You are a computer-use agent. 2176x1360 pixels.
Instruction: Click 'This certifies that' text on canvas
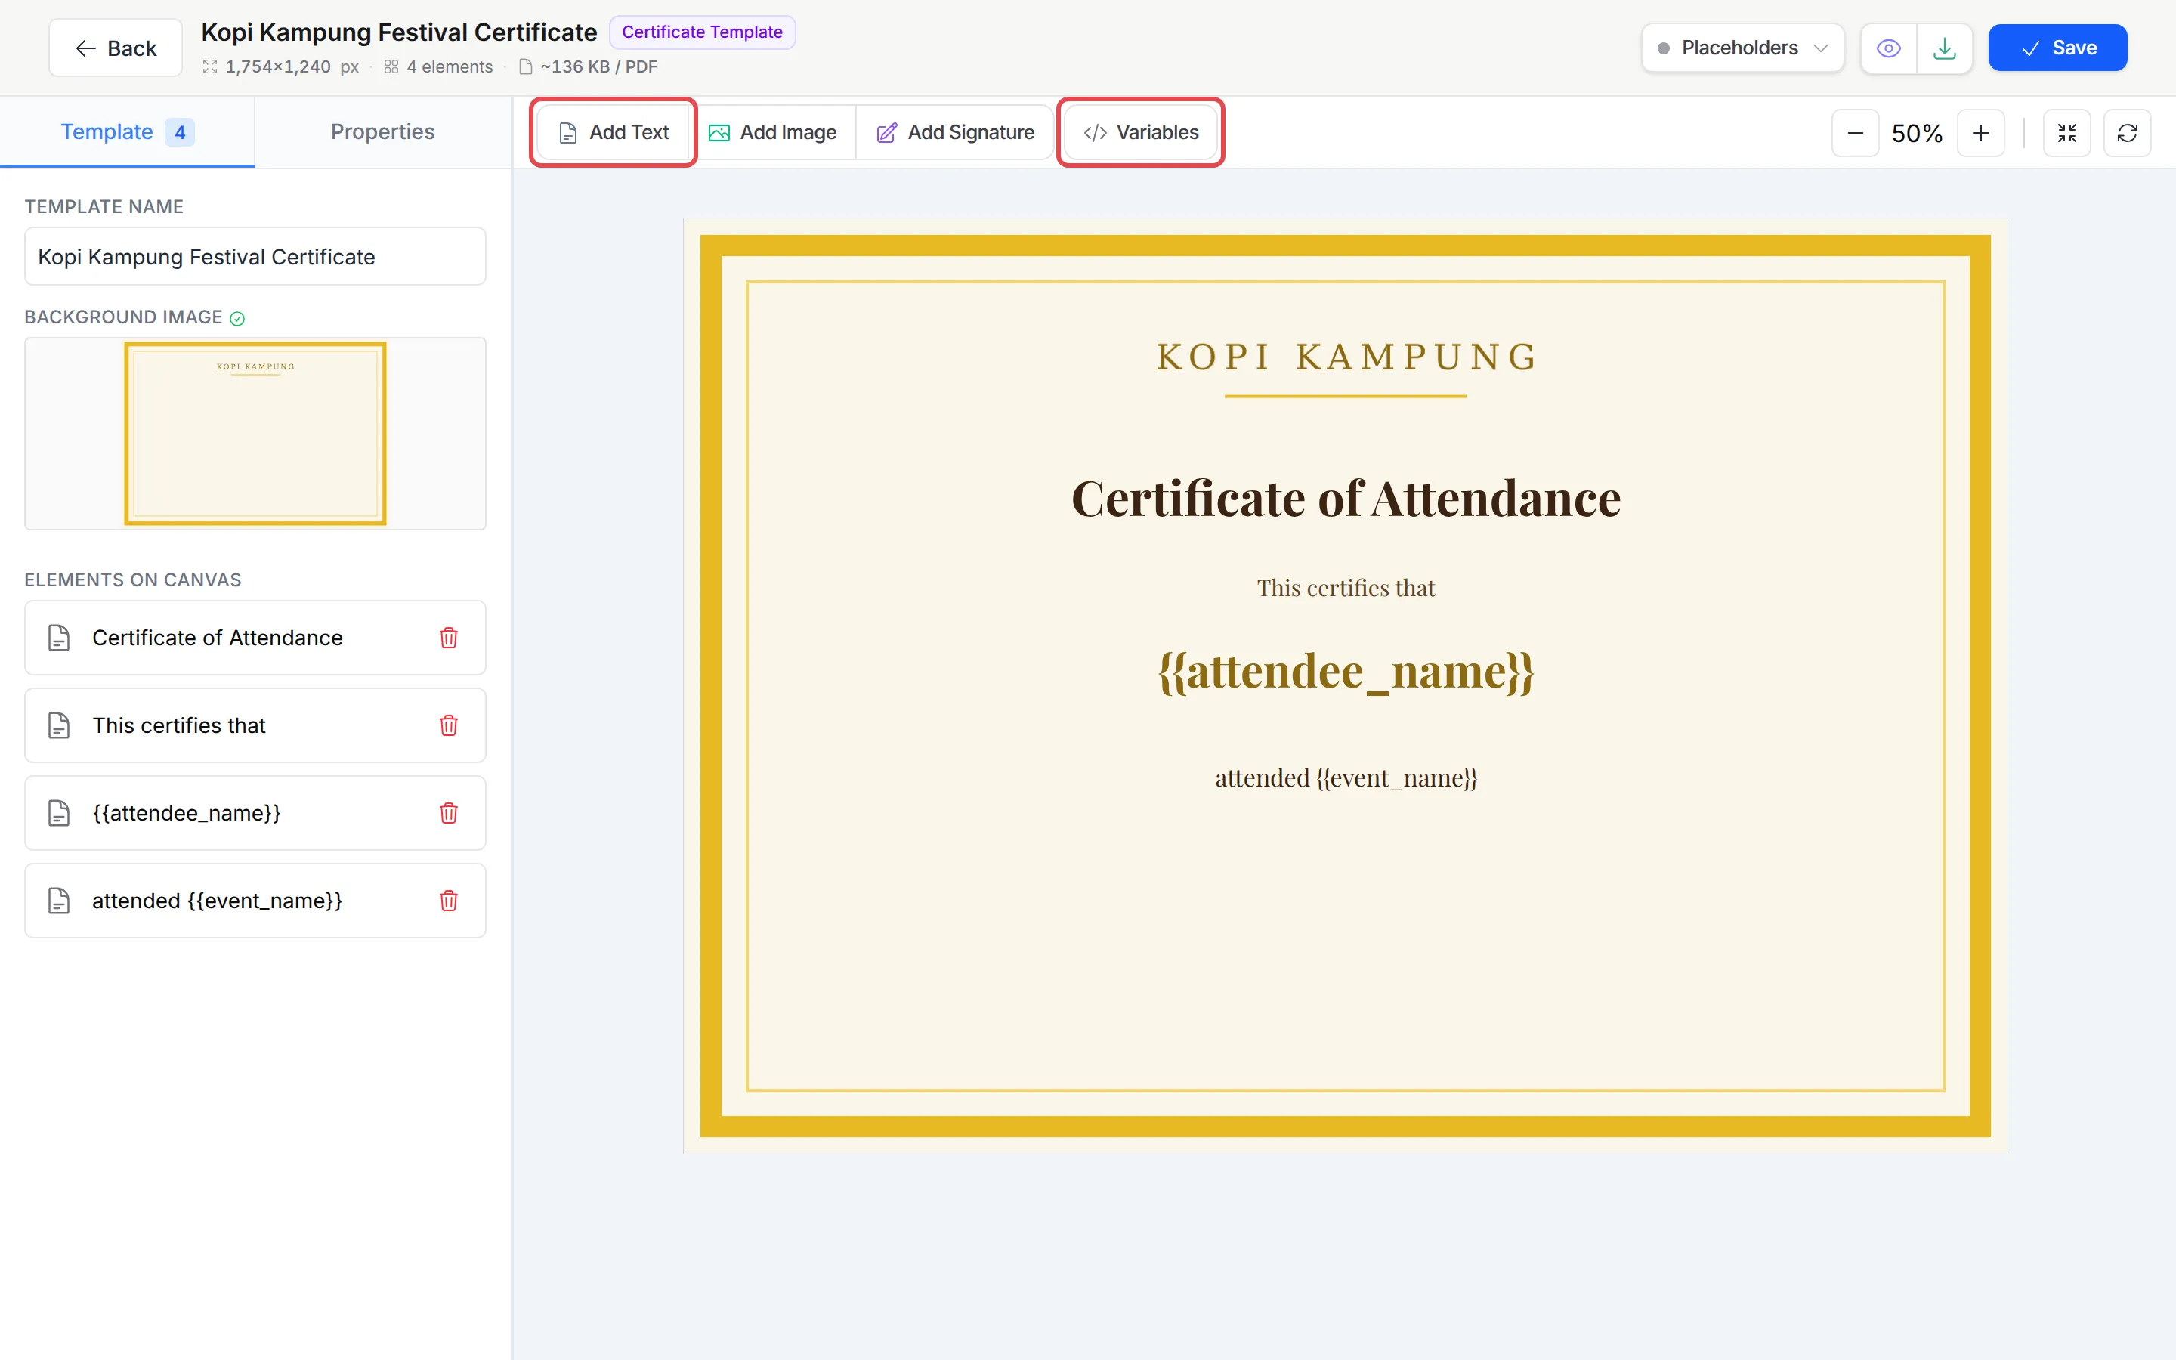[1346, 589]
